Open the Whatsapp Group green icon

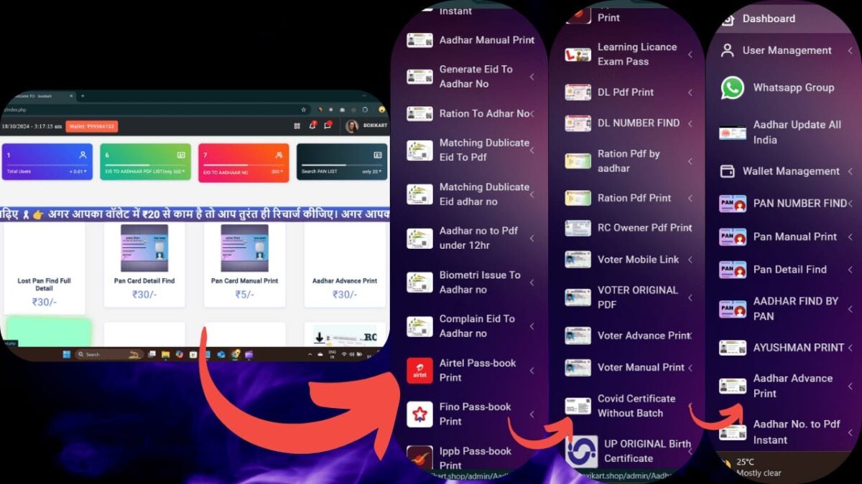pyautogui.click(x=733, y=88)
